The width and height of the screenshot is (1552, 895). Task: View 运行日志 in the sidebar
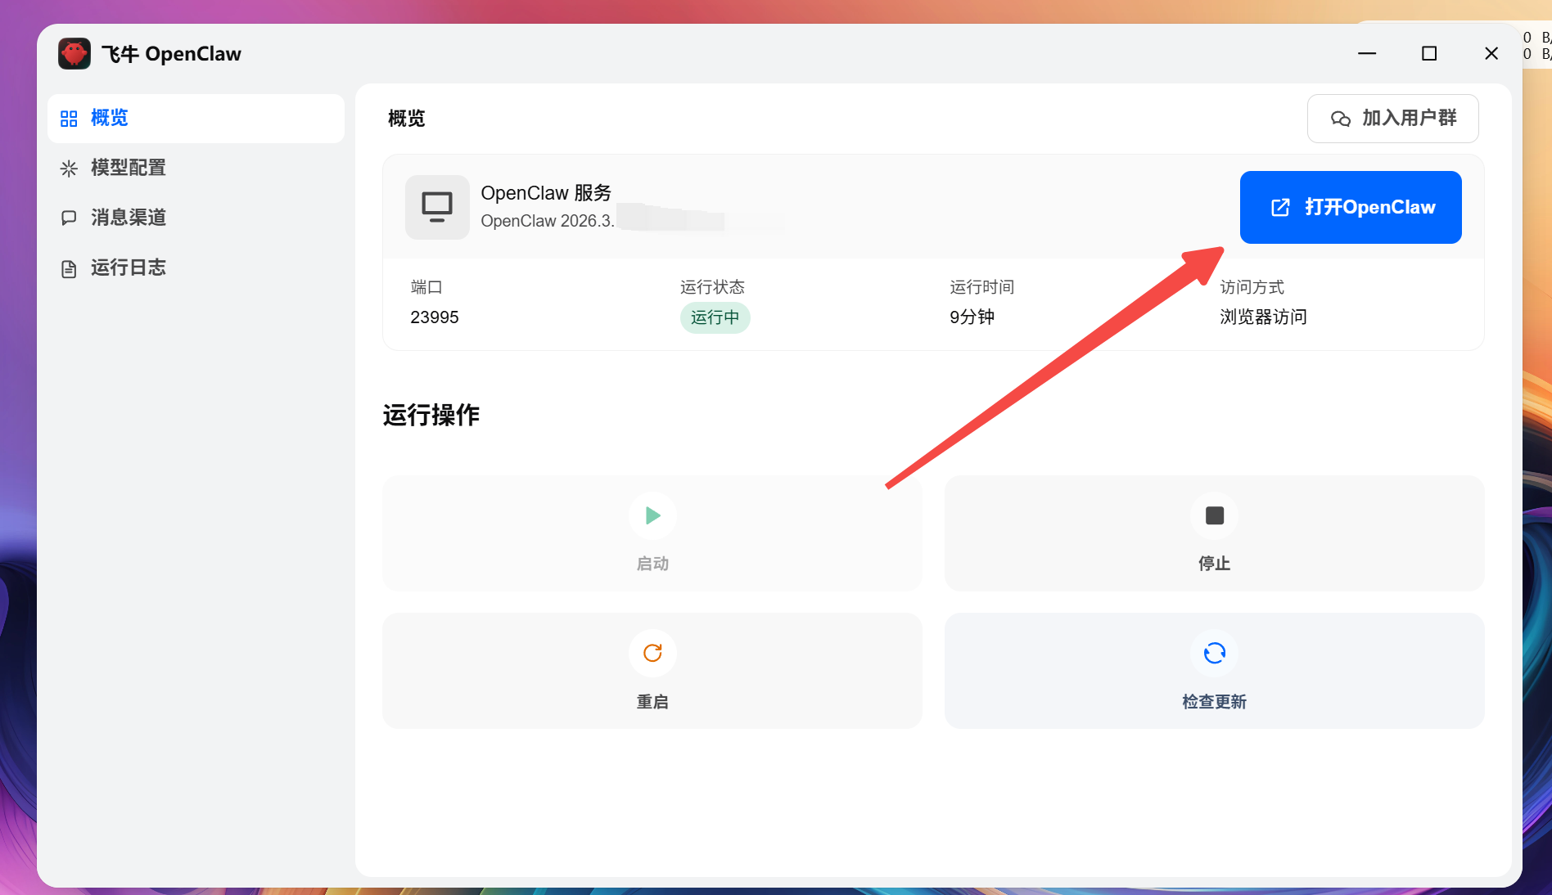[196, 268]
